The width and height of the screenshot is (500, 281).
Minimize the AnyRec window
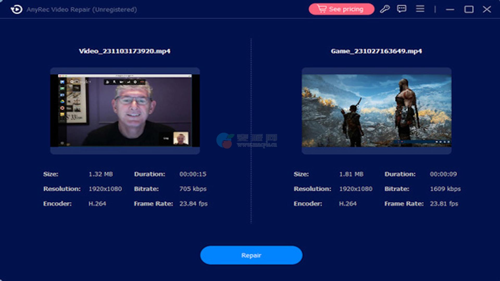[x=450, y=9]
